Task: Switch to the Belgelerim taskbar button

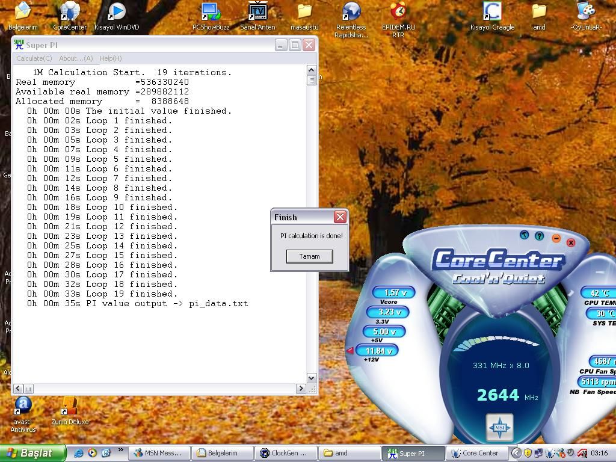Action: coord(223,453)
